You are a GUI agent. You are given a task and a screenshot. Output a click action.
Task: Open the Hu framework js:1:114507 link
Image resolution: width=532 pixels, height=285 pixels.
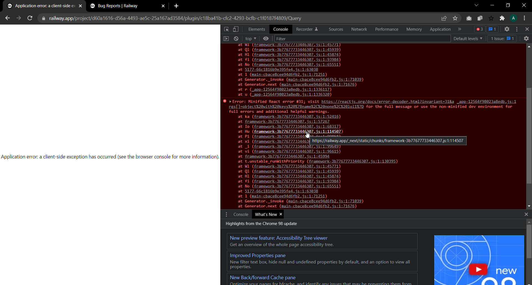tap(297, 132)
